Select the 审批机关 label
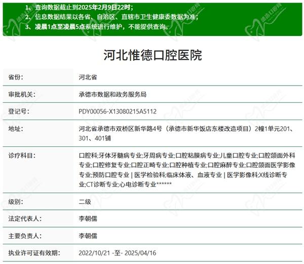 [22, 94]
